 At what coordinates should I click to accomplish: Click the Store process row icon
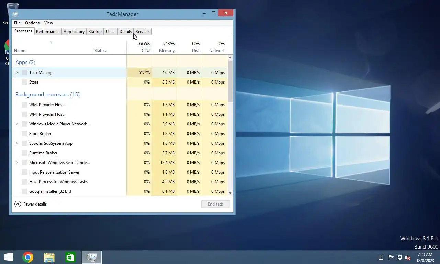[24, 82]
